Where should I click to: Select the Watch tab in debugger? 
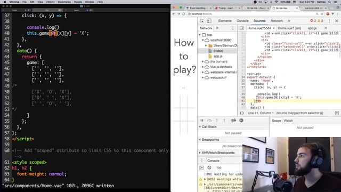click(x=288, y=121)
